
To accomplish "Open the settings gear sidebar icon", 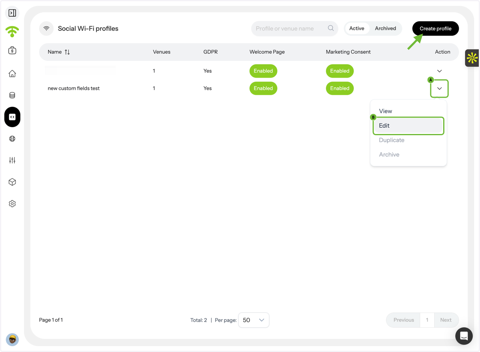I will click(x=12, y=204).
